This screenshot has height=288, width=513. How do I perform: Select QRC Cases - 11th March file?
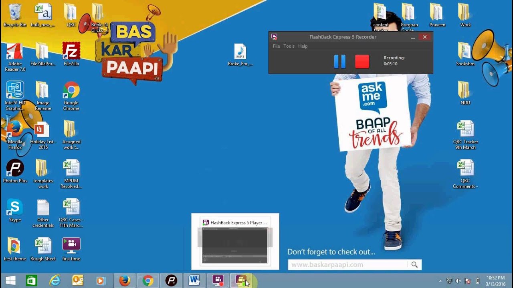coord(71,213)
